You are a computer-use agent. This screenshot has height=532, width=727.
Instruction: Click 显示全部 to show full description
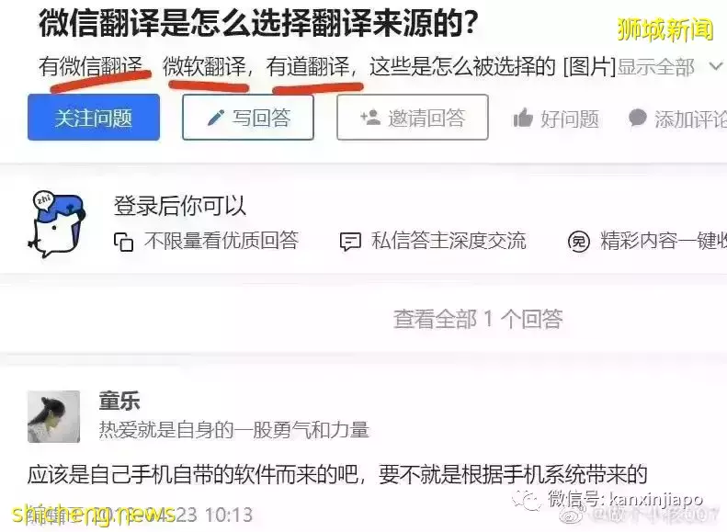[x=655, y=67]
